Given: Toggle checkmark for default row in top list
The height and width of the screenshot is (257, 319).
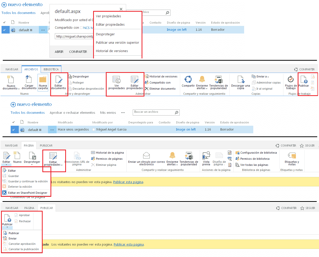Looking at the screenshot, I should 4,30.
